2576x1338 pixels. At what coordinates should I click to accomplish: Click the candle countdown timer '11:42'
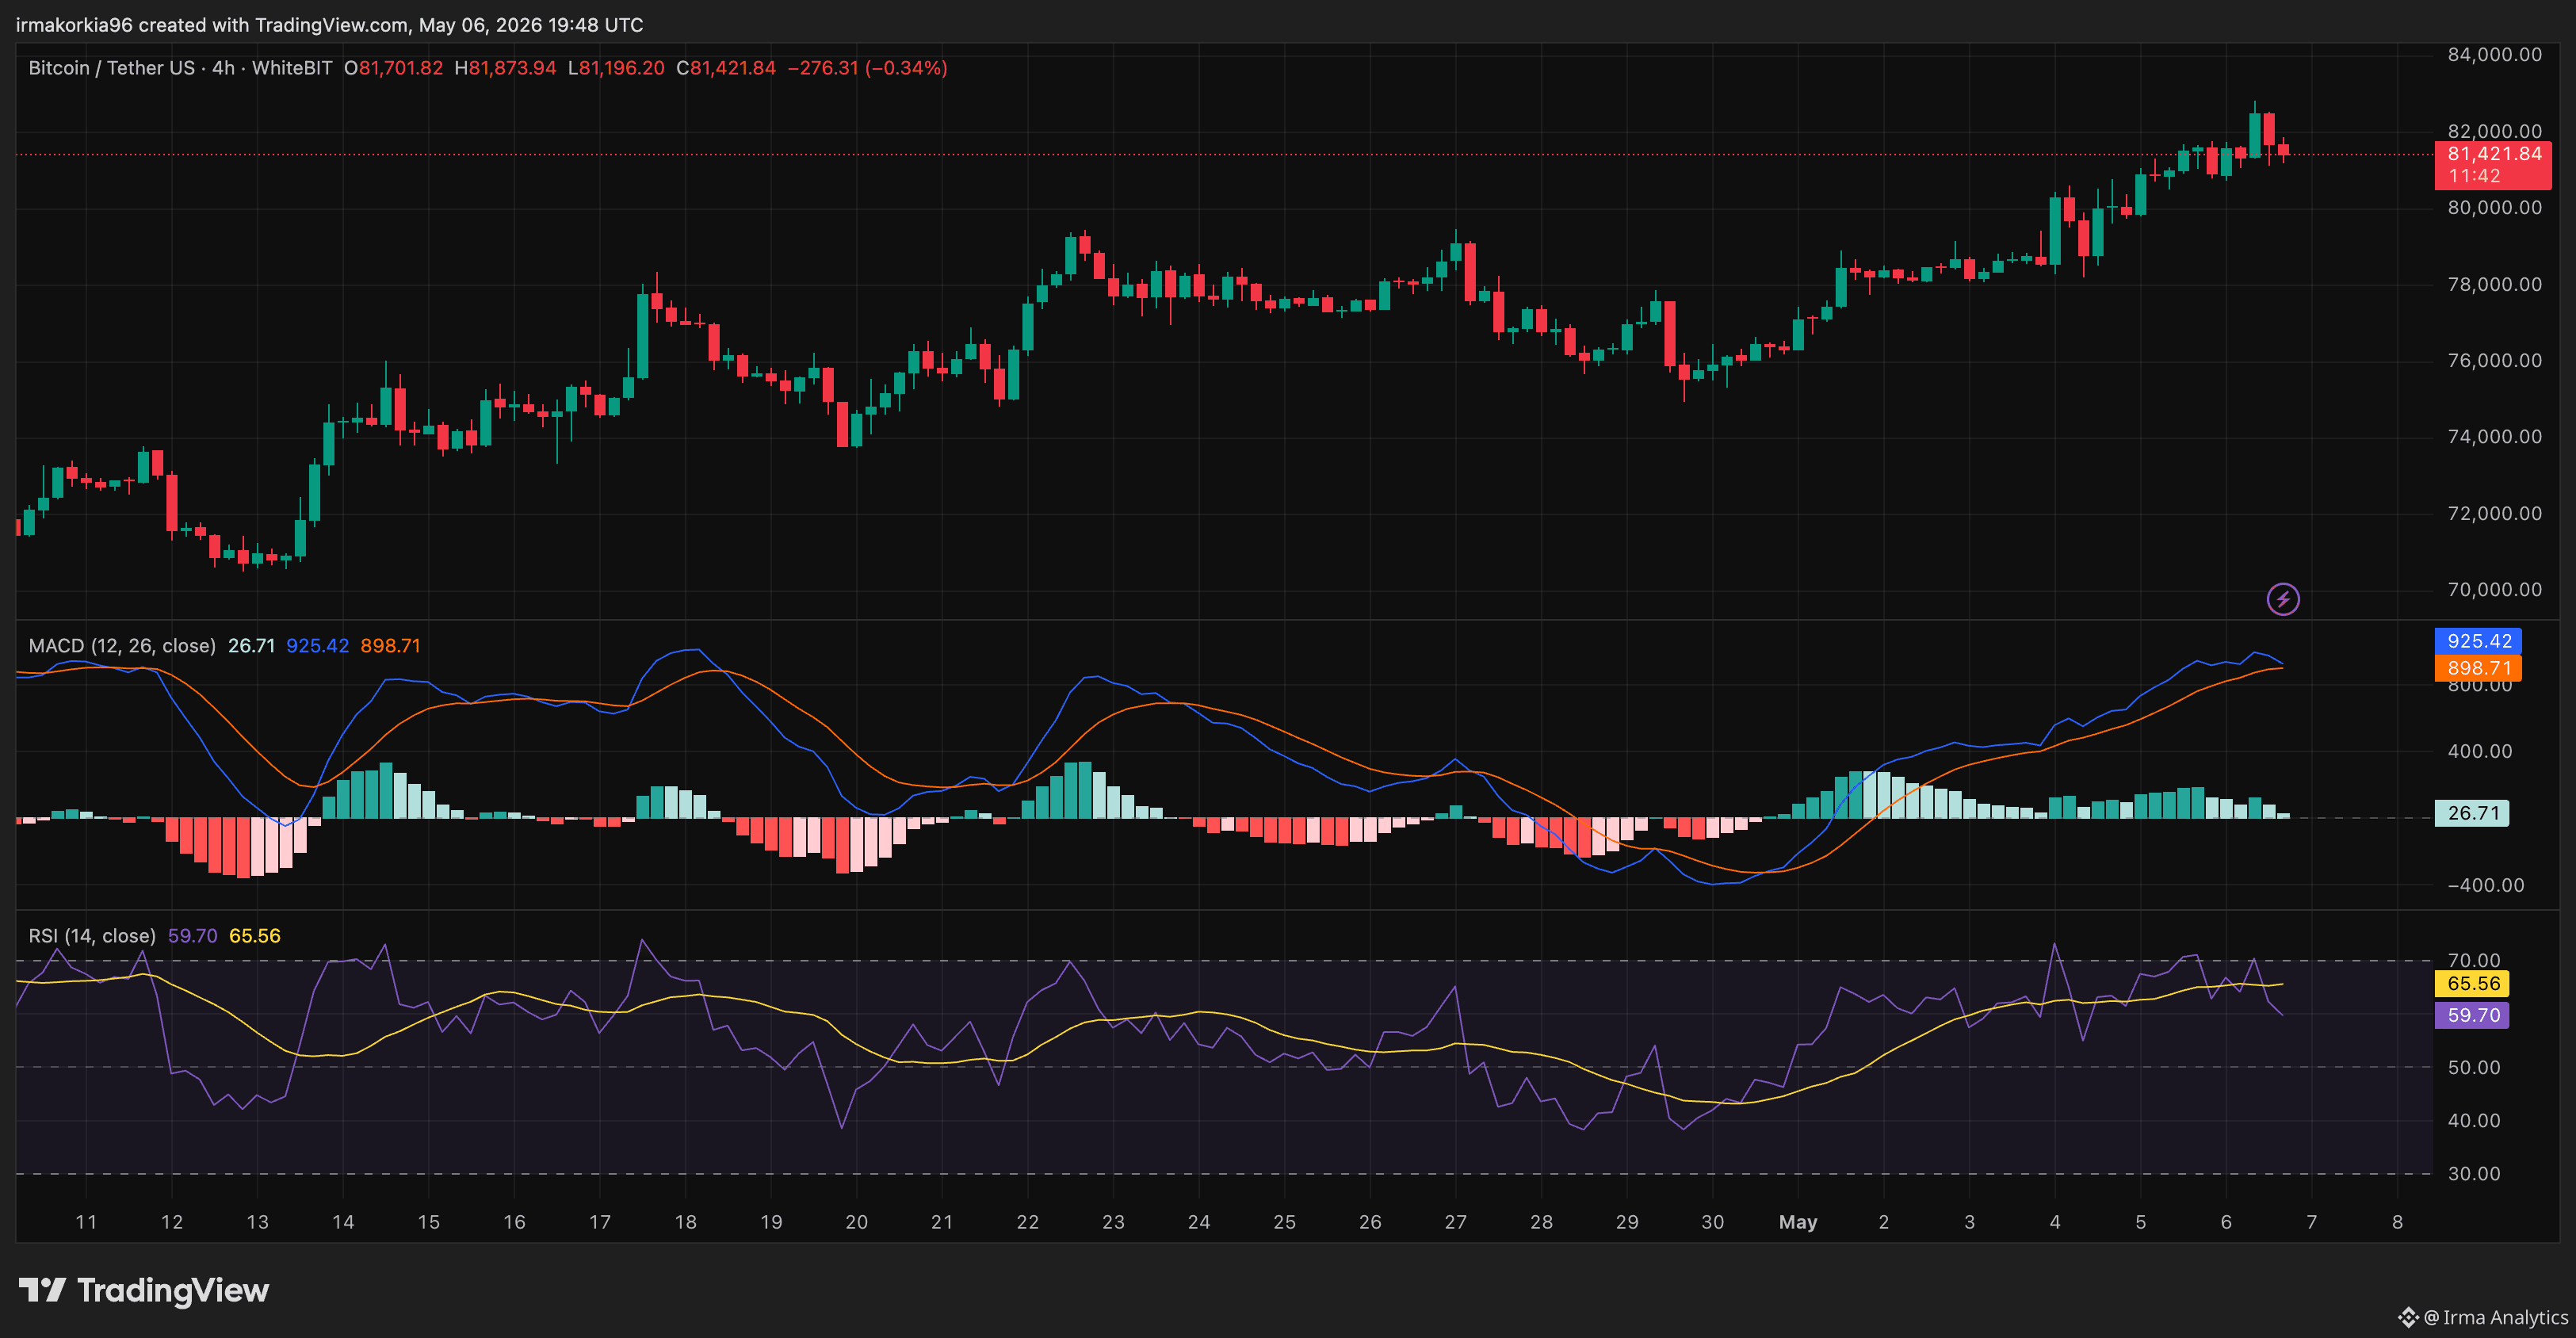pyautogui.click(x=2474, y=176)
